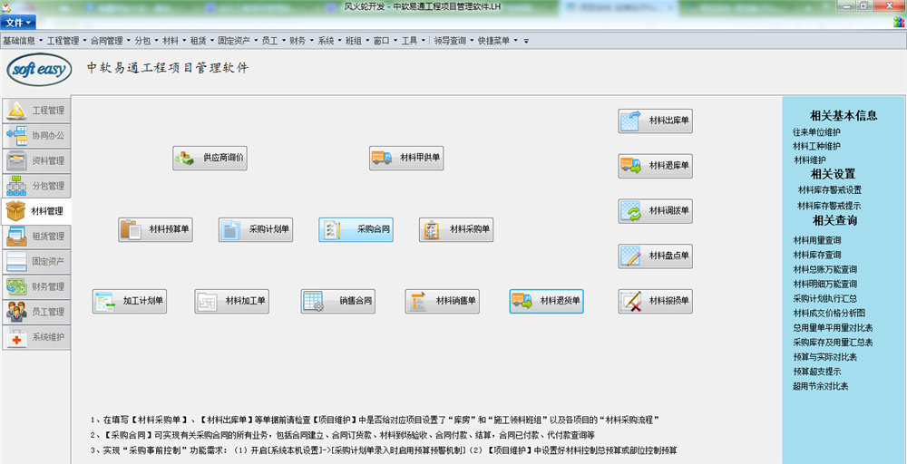The image size is (907, 464).
Task: Open the 员工 menu
Action: pos(274,41)
